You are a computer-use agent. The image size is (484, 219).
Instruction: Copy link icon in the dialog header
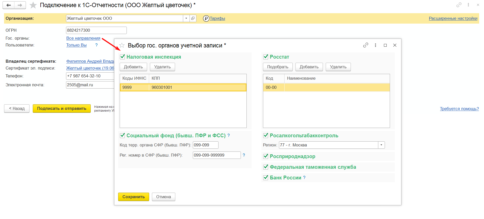click(x=366, y=45)
